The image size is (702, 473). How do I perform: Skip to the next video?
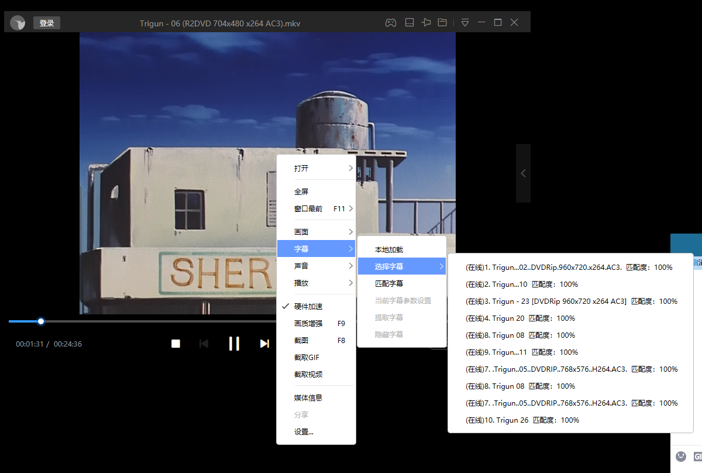pyautogui.click(x=264, y=344)
